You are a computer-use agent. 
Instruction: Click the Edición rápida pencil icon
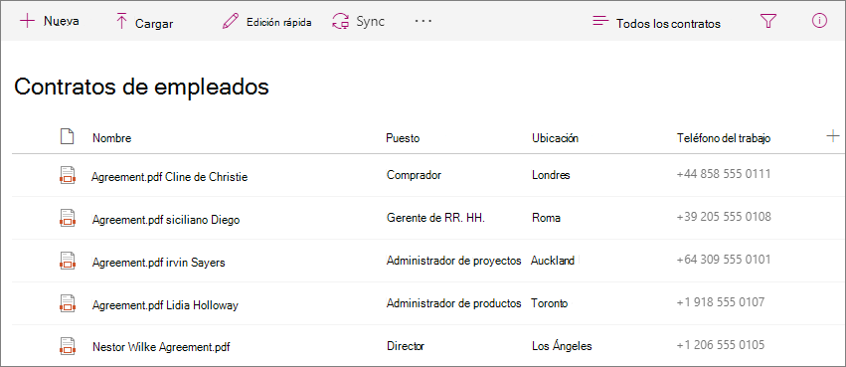[x=231, y=22]
